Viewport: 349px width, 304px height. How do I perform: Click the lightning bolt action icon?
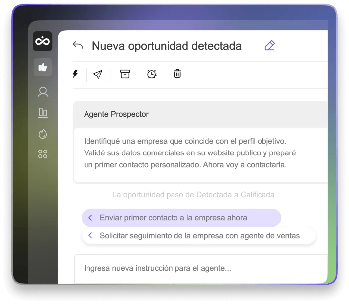point(75,74)
